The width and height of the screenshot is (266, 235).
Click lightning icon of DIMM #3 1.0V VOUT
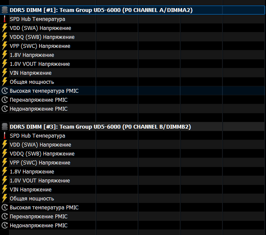[5, 181]
